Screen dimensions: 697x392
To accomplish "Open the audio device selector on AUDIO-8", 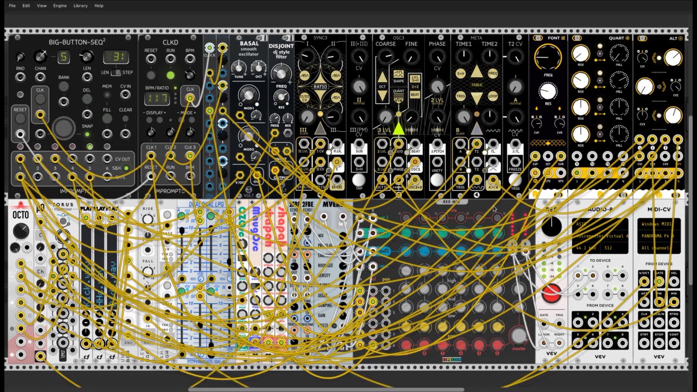I will point(600,236).
